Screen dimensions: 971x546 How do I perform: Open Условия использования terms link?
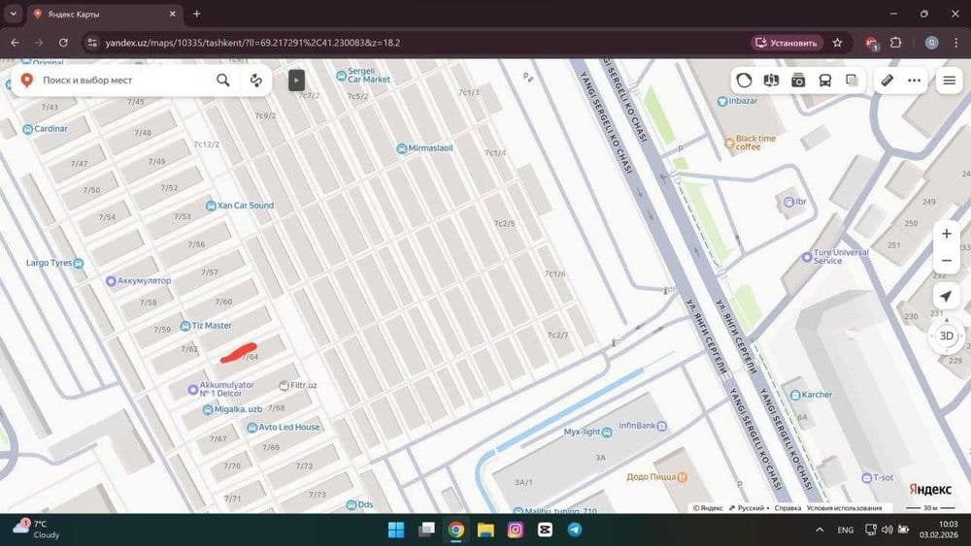844,507
